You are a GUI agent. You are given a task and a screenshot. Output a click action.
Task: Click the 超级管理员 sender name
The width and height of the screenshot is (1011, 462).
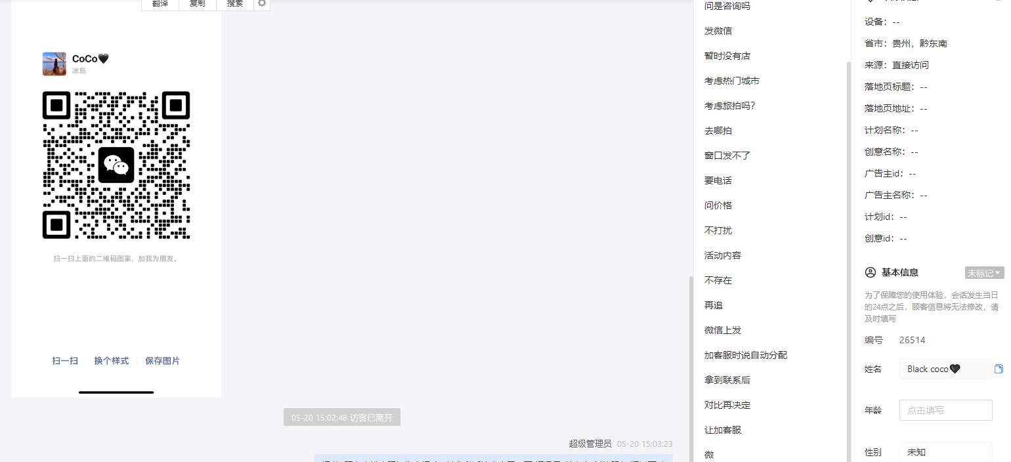click(590, 444)
